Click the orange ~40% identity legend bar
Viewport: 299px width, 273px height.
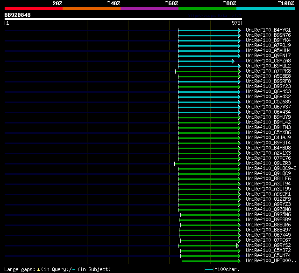[92, 8]
